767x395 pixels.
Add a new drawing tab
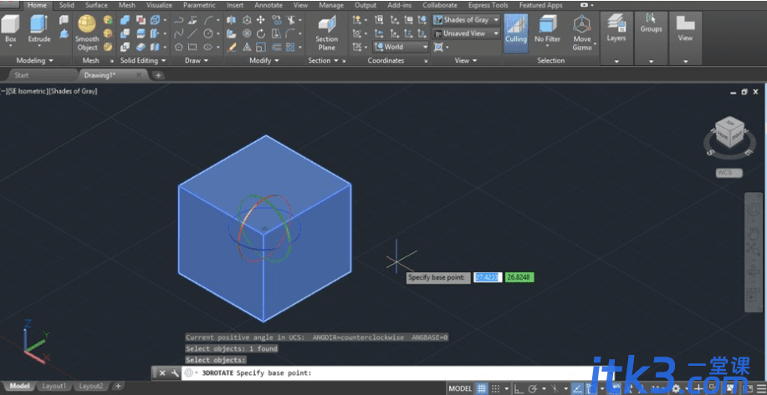(x=158, y=75)
